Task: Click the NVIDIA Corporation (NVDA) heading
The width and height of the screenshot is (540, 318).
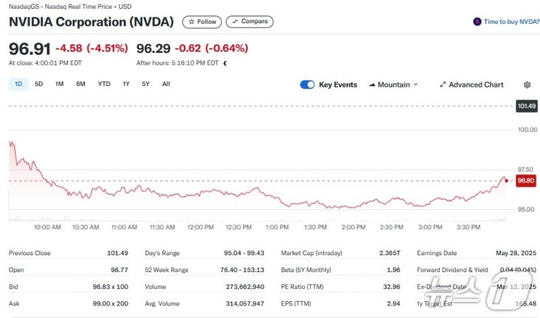Action: (91, 22)
